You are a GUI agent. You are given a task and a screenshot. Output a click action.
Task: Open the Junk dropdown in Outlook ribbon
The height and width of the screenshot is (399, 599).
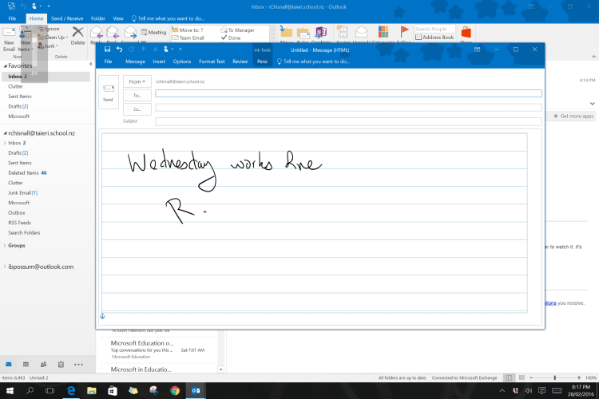48,45
